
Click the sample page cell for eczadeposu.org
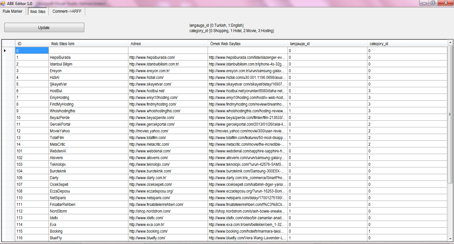(x=247, y=191)
